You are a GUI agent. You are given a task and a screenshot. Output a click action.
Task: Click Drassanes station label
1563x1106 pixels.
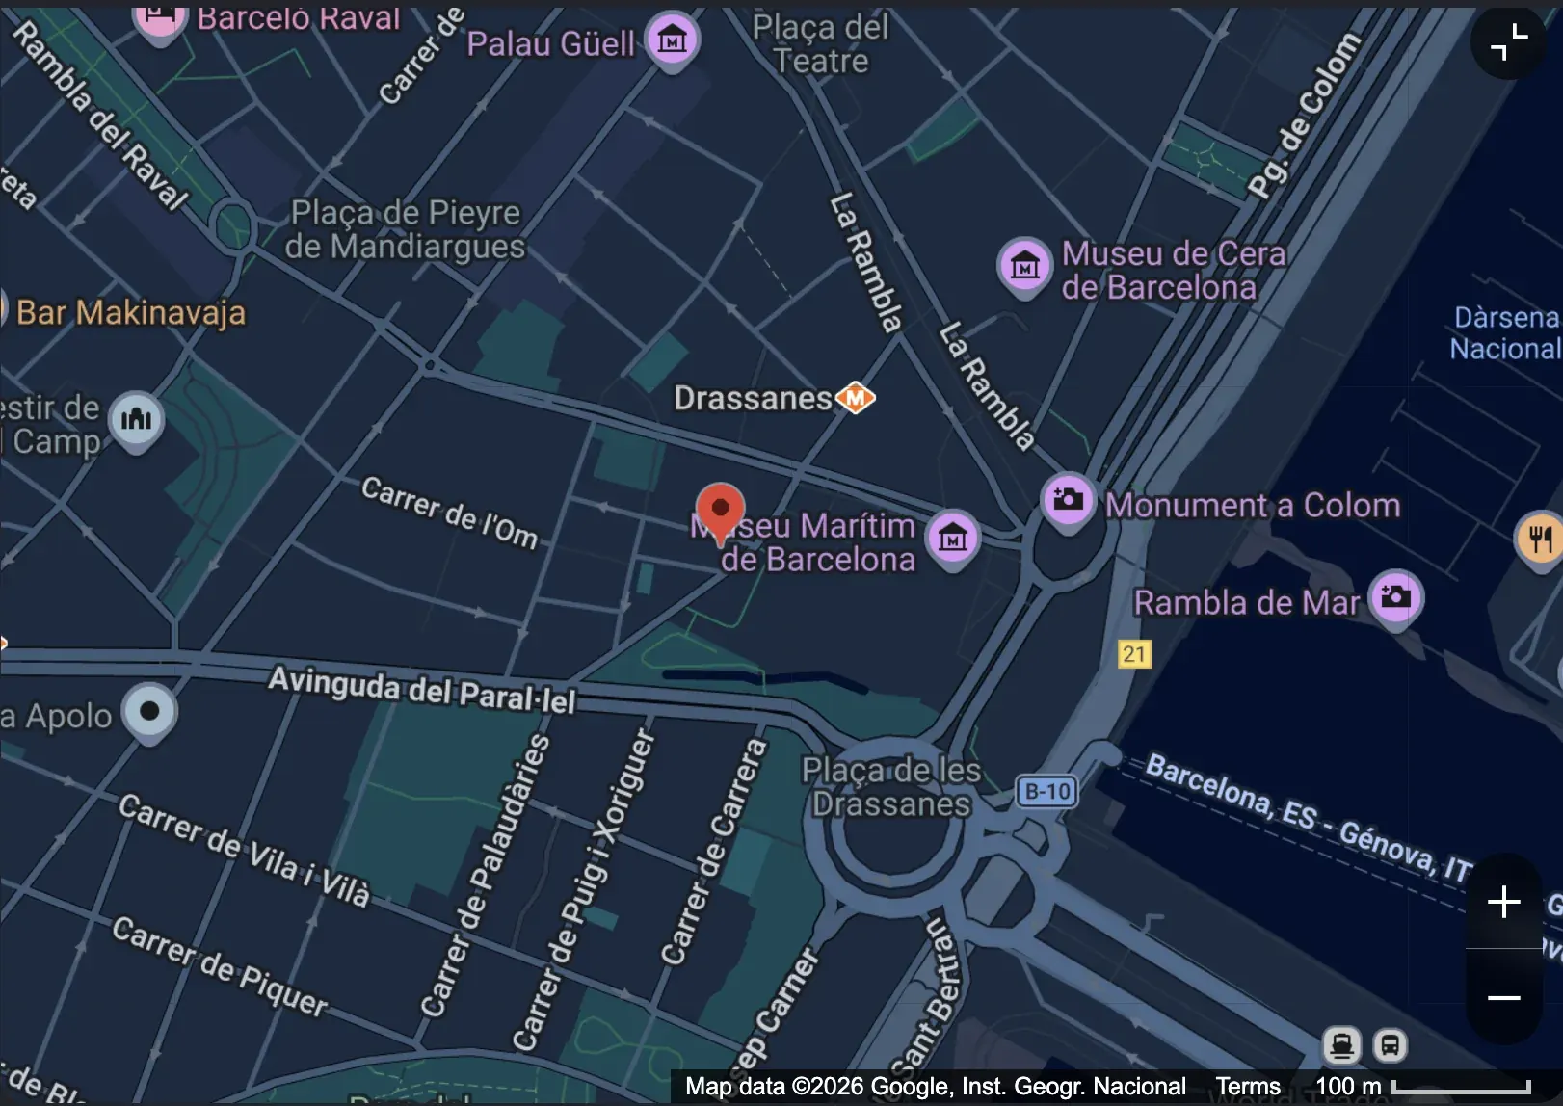[x=753, y=398]
